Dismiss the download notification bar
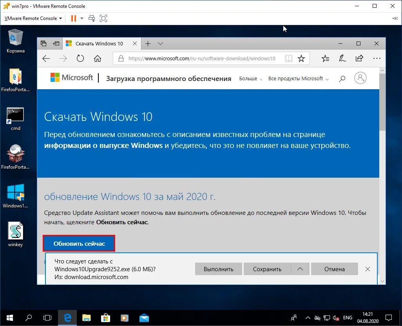This screenshot has width=402, height=326. coord(368,269)
